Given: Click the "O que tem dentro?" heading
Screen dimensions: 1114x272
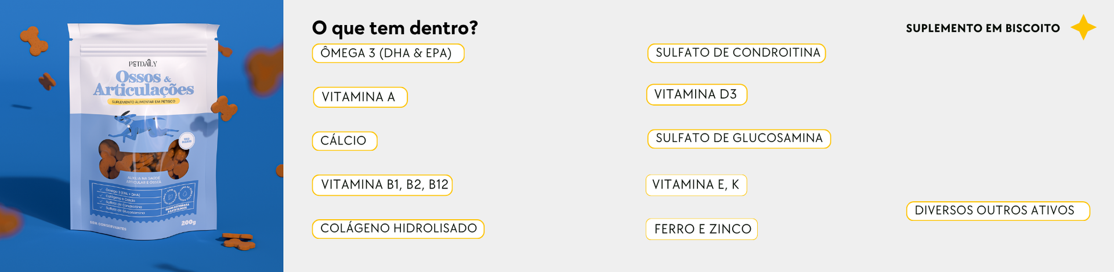Looking at the screenshot, I should tap(395, 27).
